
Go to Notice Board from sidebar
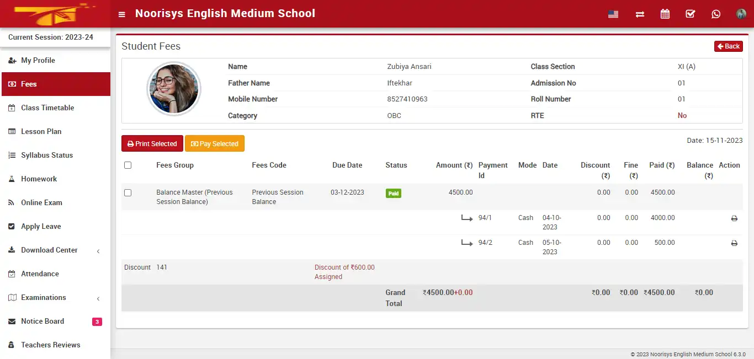pos(43,321)
